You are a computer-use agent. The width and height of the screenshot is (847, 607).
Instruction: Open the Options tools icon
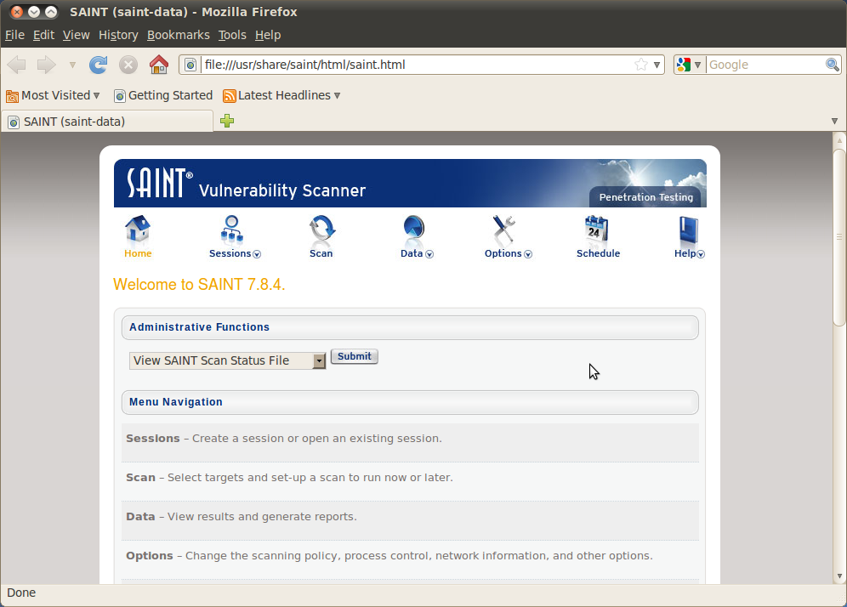tap(504, 229)
